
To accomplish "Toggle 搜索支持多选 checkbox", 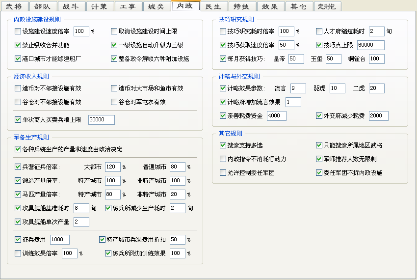I will point(223,145).
